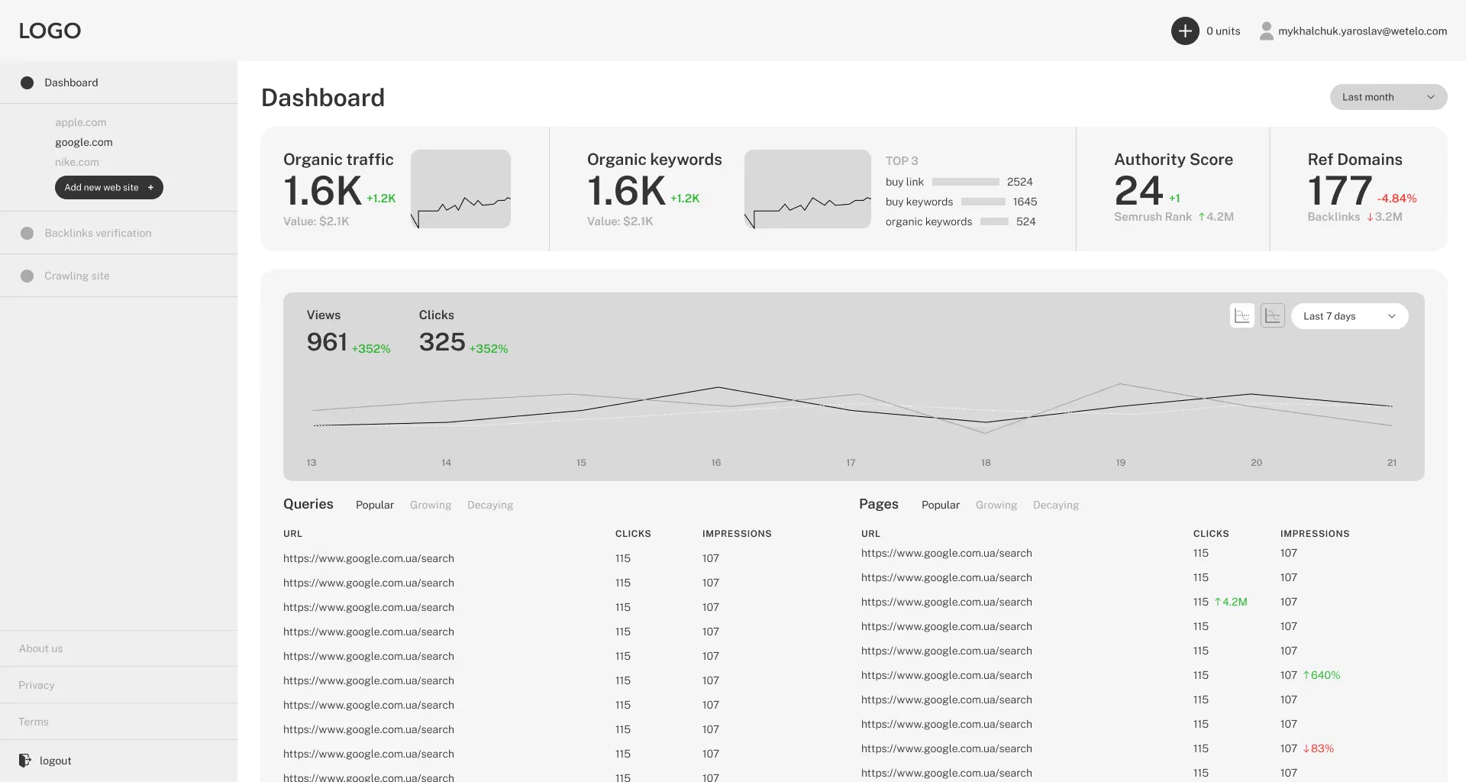The image size is (1466, 782).
Task: Select the second chart view icon
Action: [1273, 316]
